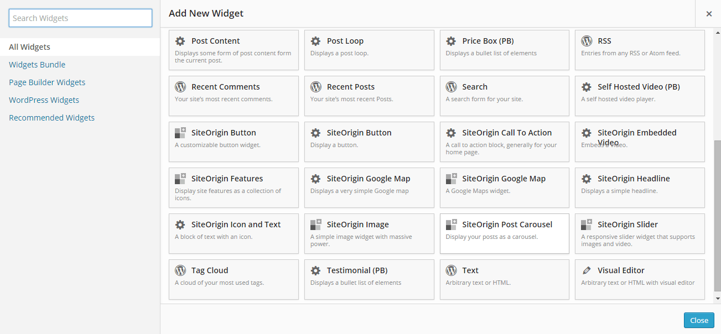This screenshot has width=721, height=334.
Task: Add the Tag Cloud widget title
Action: [x=210, y=270]
